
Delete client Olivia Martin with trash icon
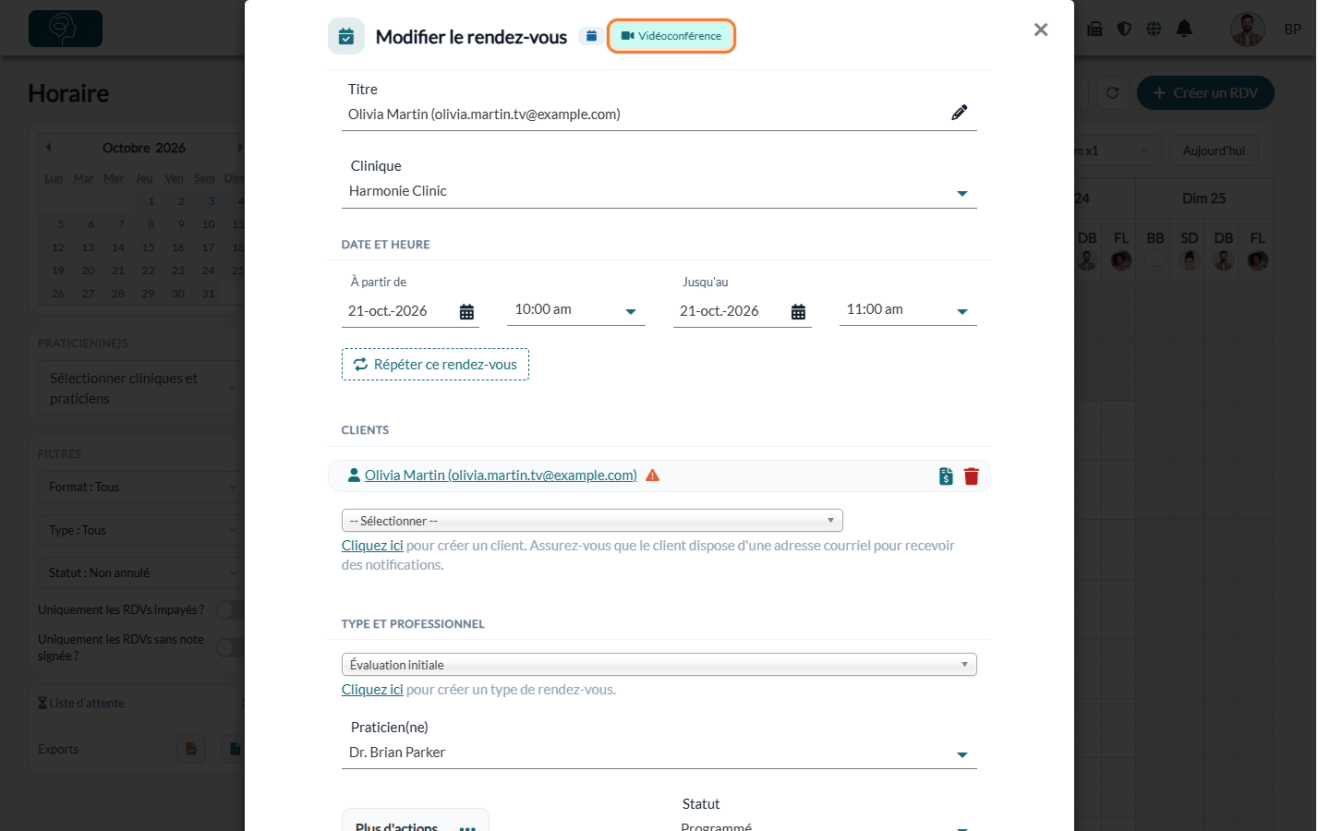click(x=972, y=476)
